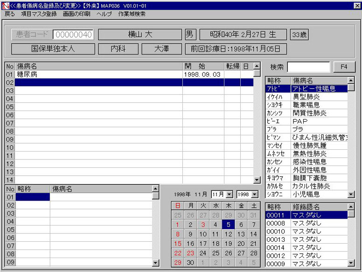
Task: Select date 23 in the calendar
Action: pos(190,253)
